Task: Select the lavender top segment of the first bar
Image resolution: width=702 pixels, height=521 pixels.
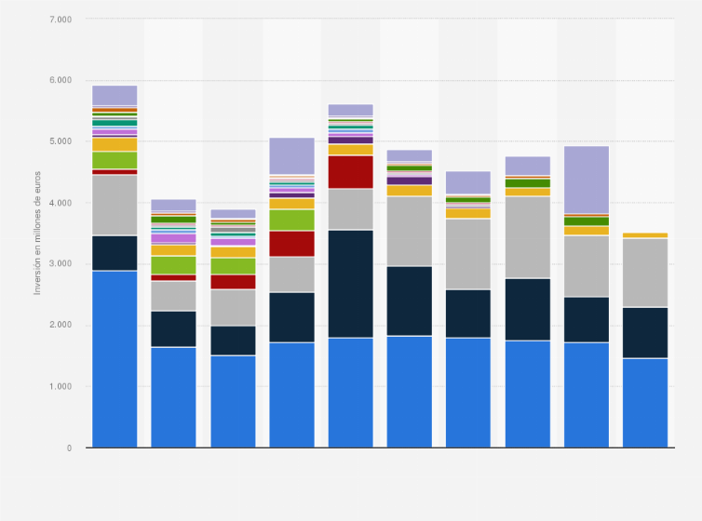Action: pyautogui.click(x=115, y=95)
